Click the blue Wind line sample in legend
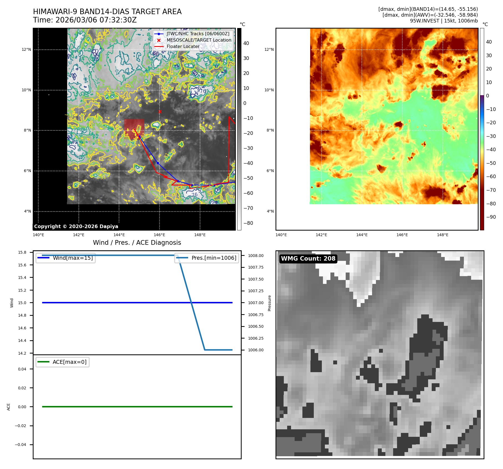 click(43, 258)
